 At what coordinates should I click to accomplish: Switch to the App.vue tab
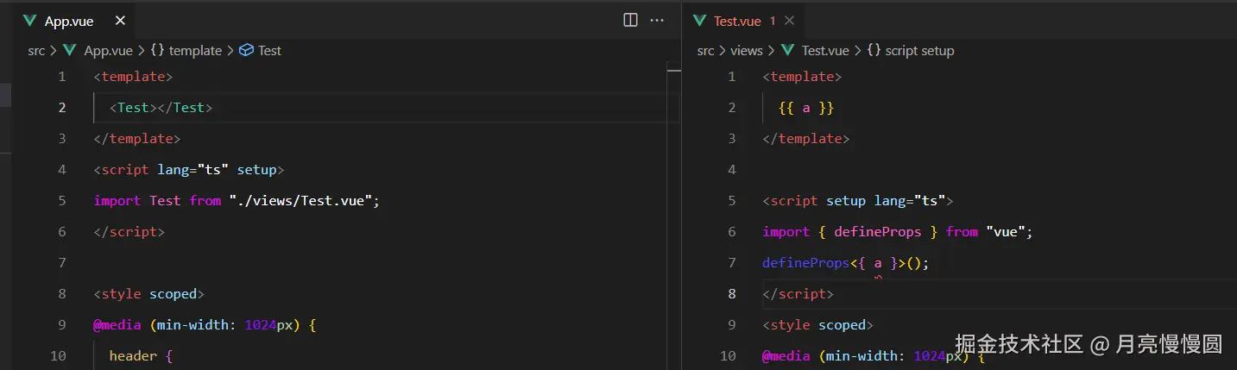click(x=69, y=21)
